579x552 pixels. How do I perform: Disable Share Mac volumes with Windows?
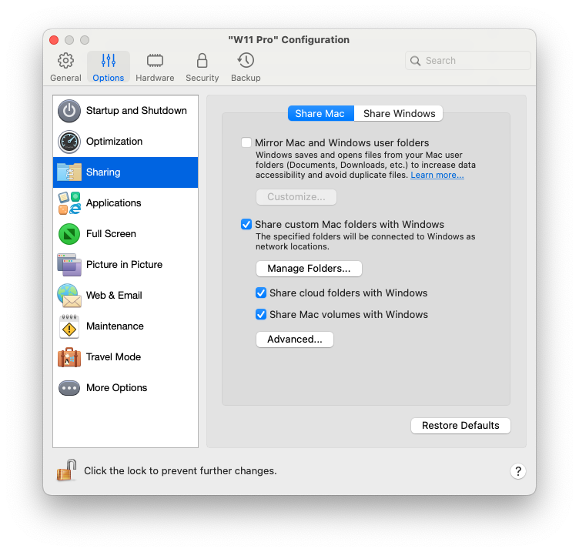click(261, 314)
